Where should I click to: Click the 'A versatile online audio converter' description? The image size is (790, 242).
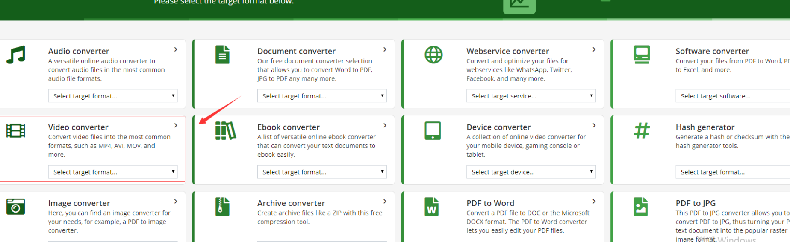click(x=106, y=70)
